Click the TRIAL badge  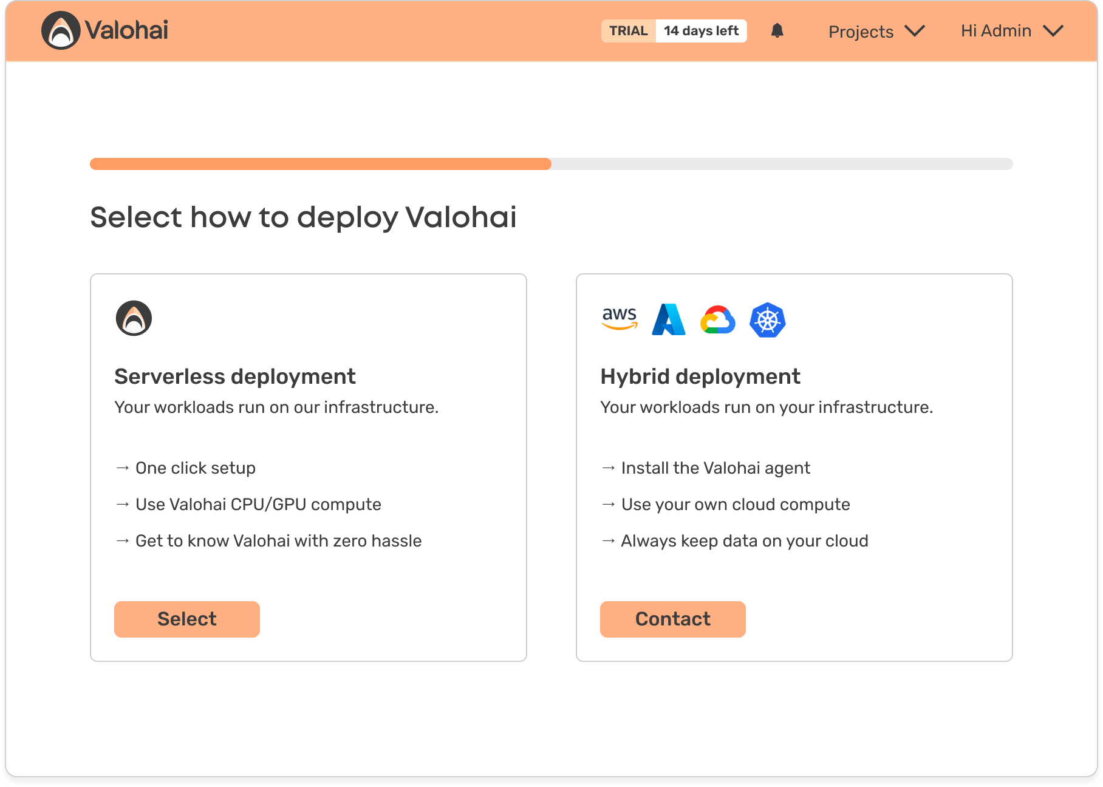coord(629,31)
